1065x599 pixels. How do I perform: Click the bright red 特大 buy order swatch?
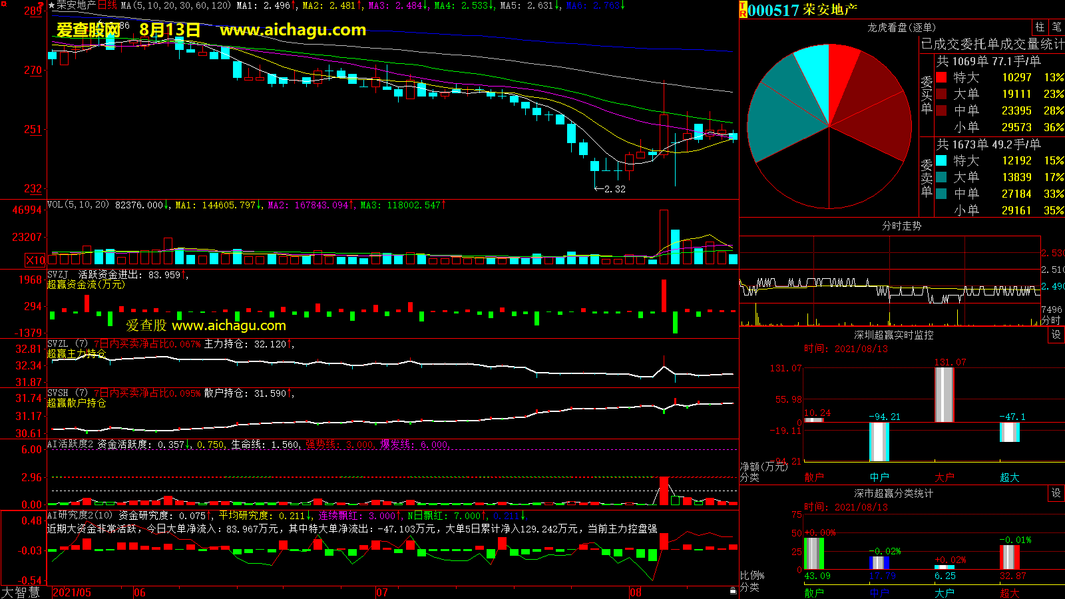[x=941, y=77]
